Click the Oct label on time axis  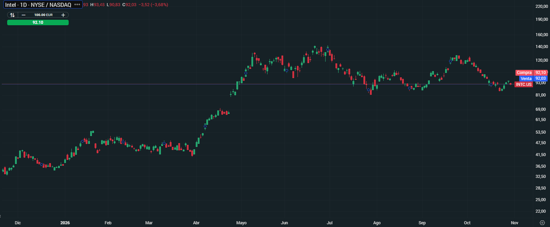point(467,223)
